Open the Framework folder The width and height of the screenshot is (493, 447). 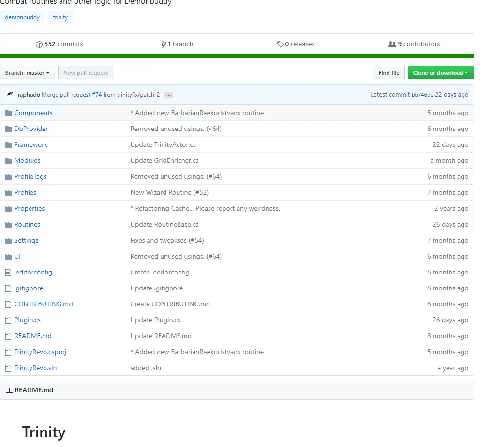(x=31, y=145)
